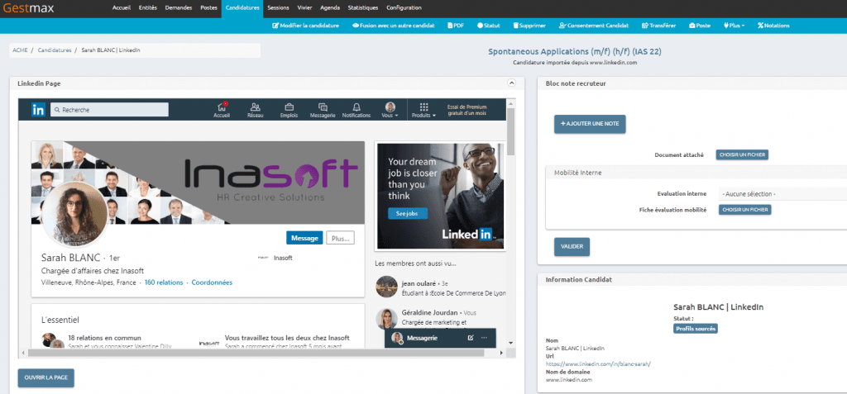Open the Accueil menu
847x394 pixels.
pyautogui.click(x=122, y=8)
